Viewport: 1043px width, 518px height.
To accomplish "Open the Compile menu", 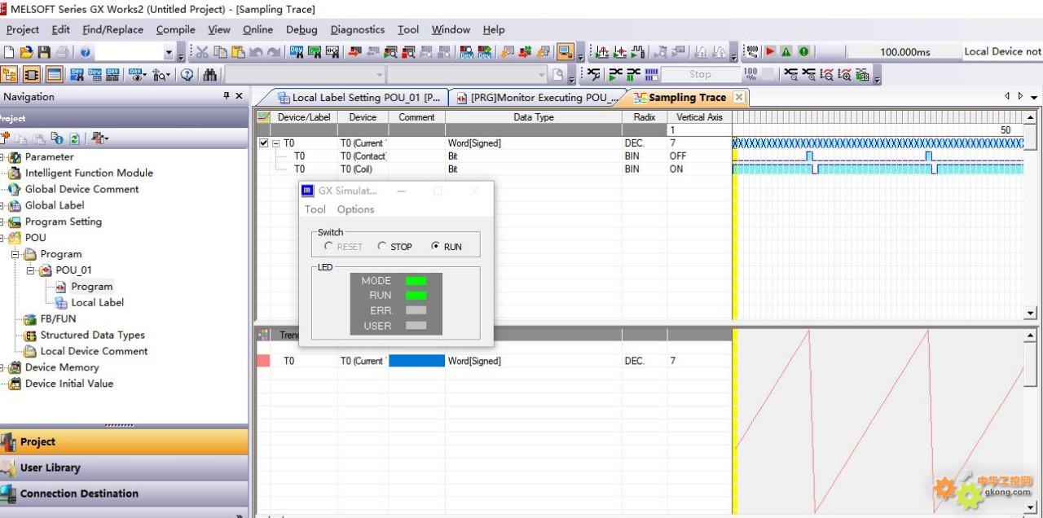I will [176, 29].
